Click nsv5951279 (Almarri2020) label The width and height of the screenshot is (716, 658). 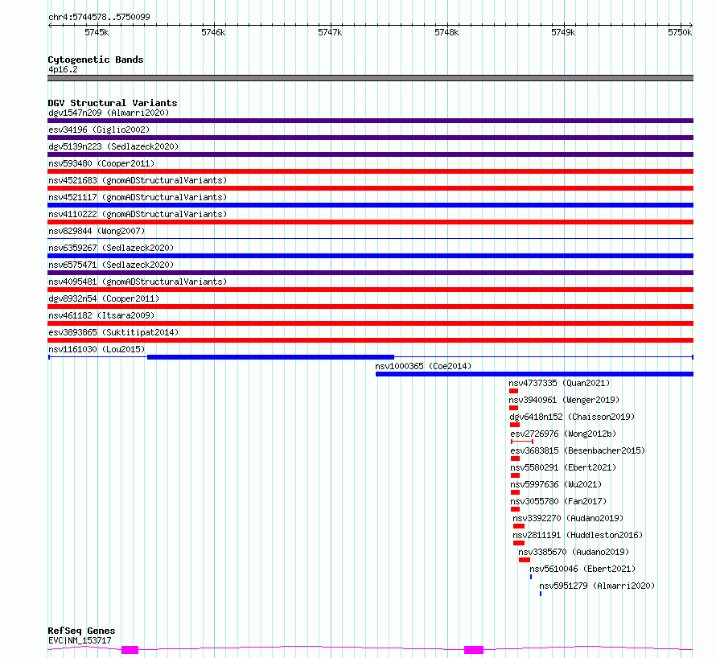point(597,586)
